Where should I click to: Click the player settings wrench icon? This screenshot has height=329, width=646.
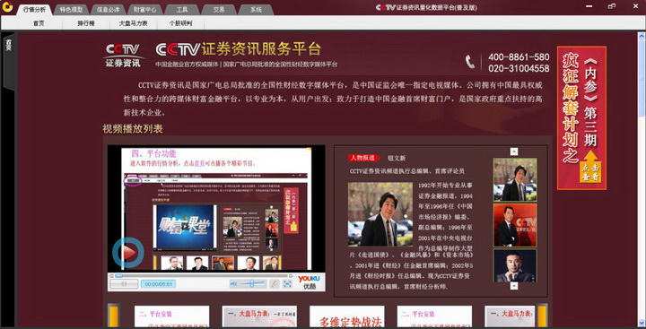[x=274, y=283]
